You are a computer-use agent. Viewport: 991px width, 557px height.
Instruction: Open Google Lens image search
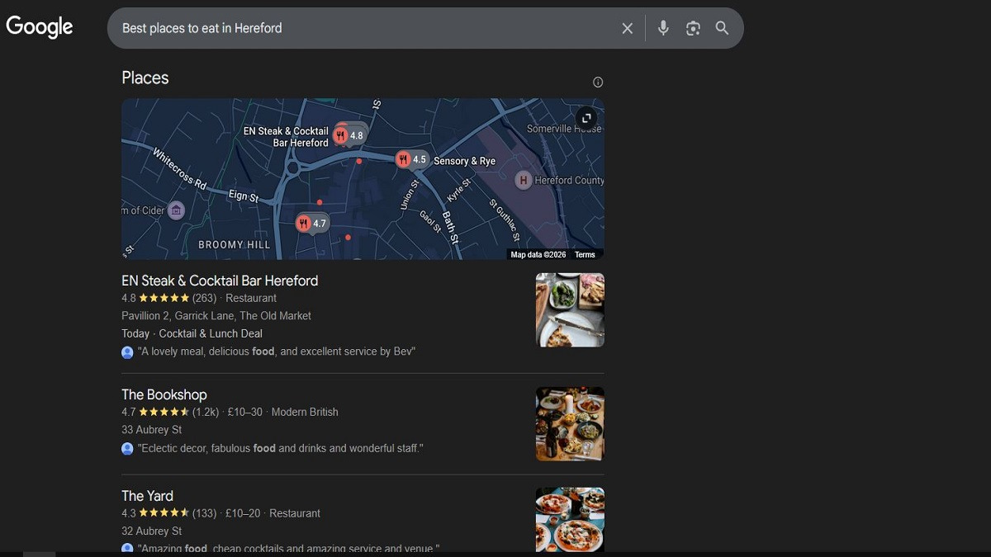pos(693,27)
